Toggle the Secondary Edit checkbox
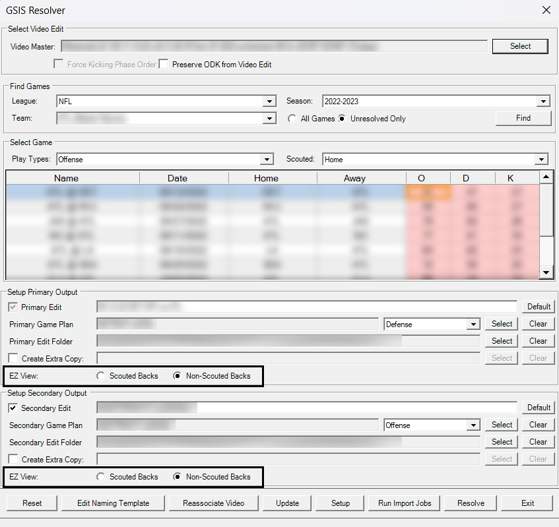This screenshot has width=559, height=527. tap(13, 408)
